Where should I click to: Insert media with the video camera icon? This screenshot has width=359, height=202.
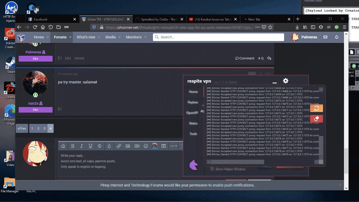click(137, 146)
